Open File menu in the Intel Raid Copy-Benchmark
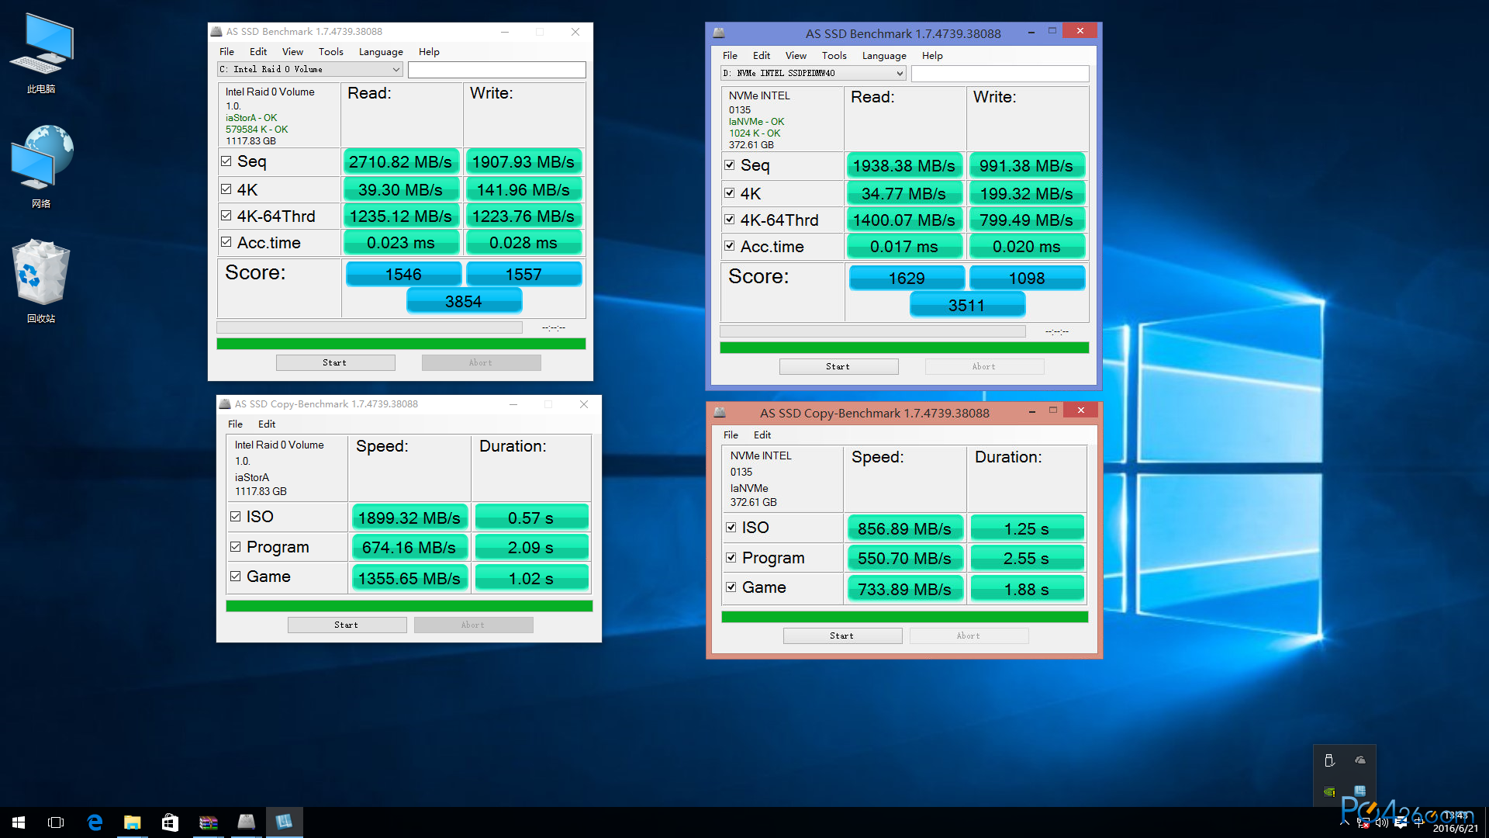 tap(235, 424)
